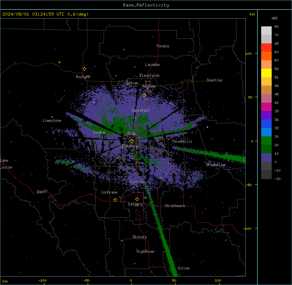Click the Limestone map label
292x285 pixels.
click(x=52, y=120)
